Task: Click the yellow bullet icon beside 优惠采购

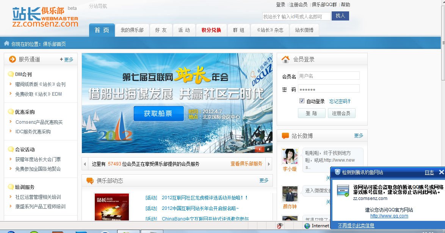Action: click(x=11, y=112)
